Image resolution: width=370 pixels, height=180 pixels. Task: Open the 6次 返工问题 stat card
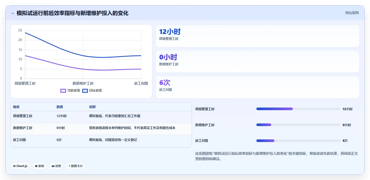click(x=257, y=87)
